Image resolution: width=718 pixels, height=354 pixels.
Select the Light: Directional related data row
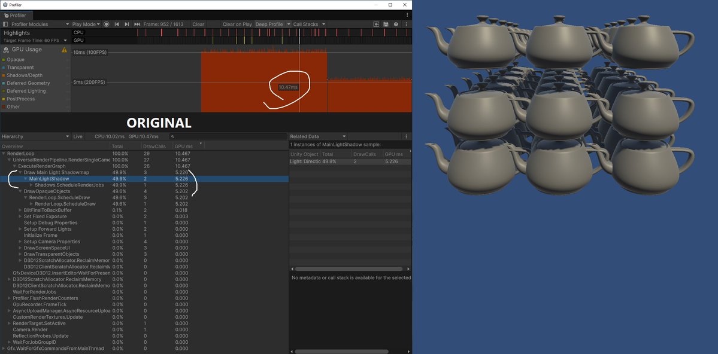(x=350, y=161)
